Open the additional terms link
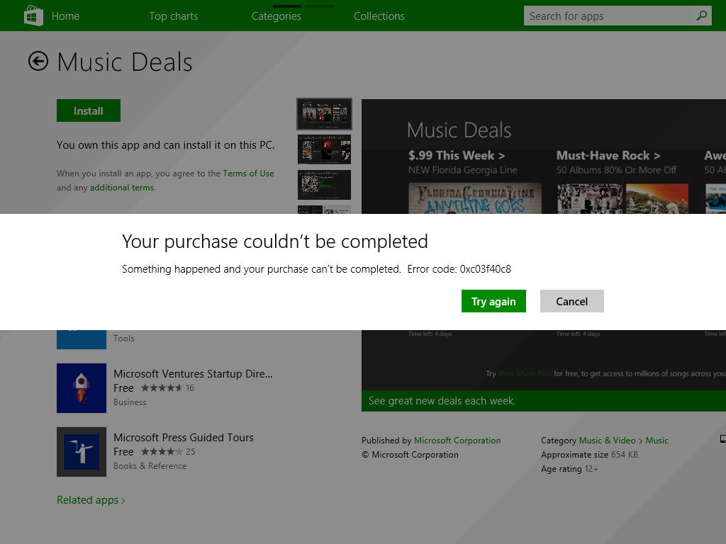Screen dimensions: 726x544 (x=122, y=187)
